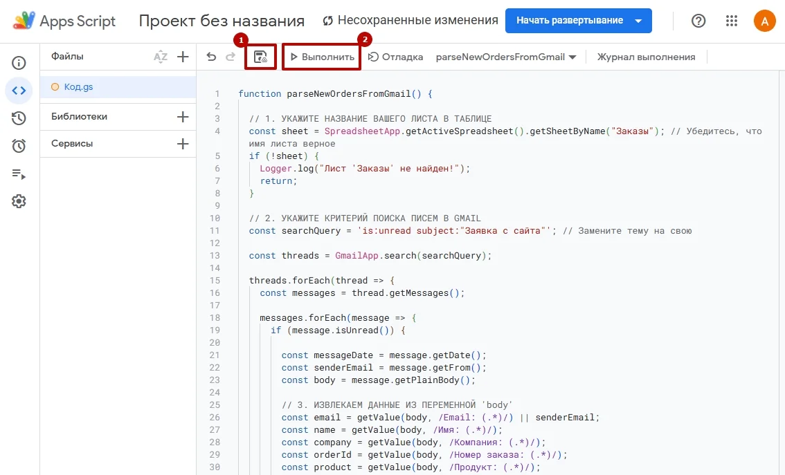Click the undo arrow in editor toolbar
The image size is (785, 475).
[212, 57]
